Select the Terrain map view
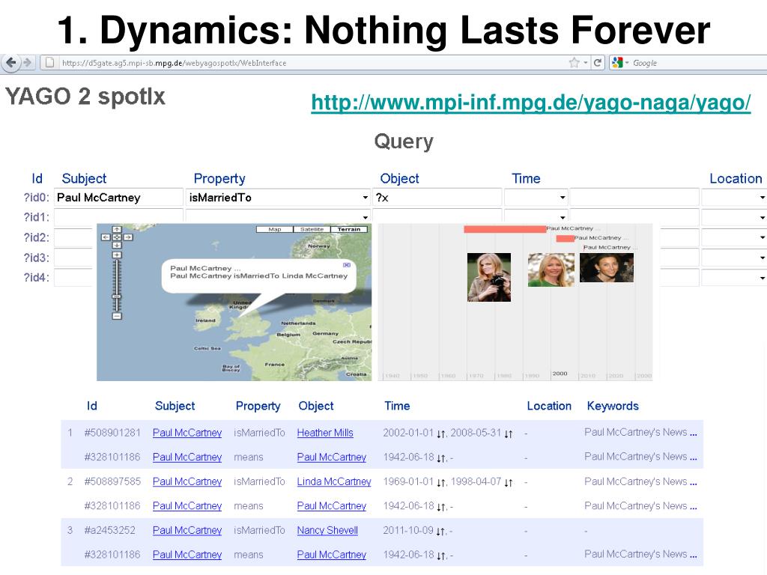 click(349, 229)
